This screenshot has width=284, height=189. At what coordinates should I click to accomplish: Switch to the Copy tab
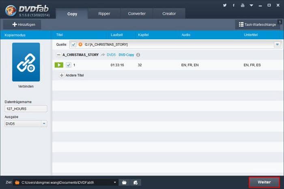72,14
